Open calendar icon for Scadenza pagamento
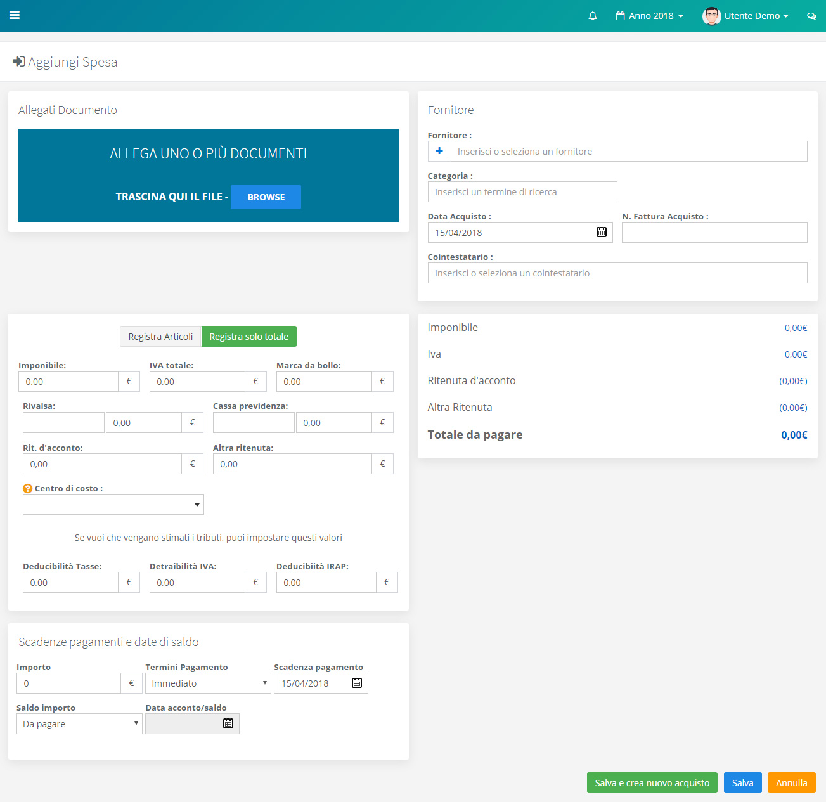The height and width of the screenshot is (802, 826). [357, 683]
